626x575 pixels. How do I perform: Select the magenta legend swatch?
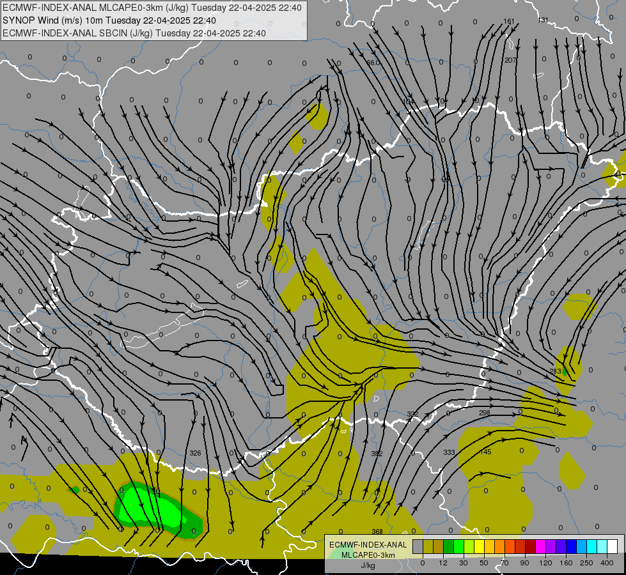(541, 546)
